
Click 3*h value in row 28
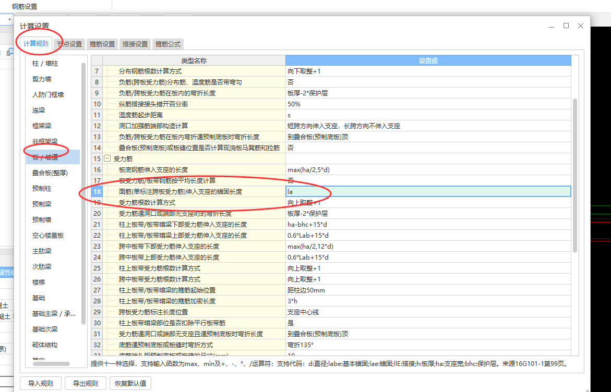click(428, 301)
